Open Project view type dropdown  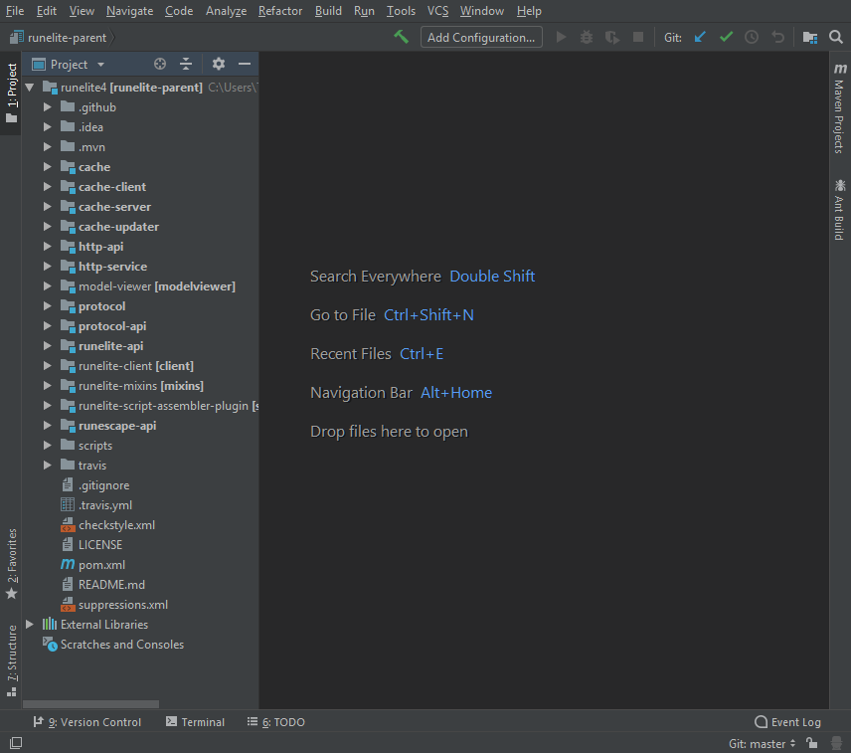(69, 64)
